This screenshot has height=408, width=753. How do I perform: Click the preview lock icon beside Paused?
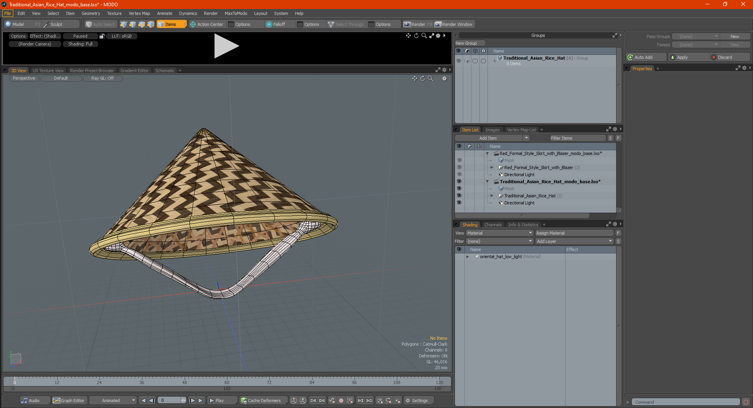click(102, 36)
